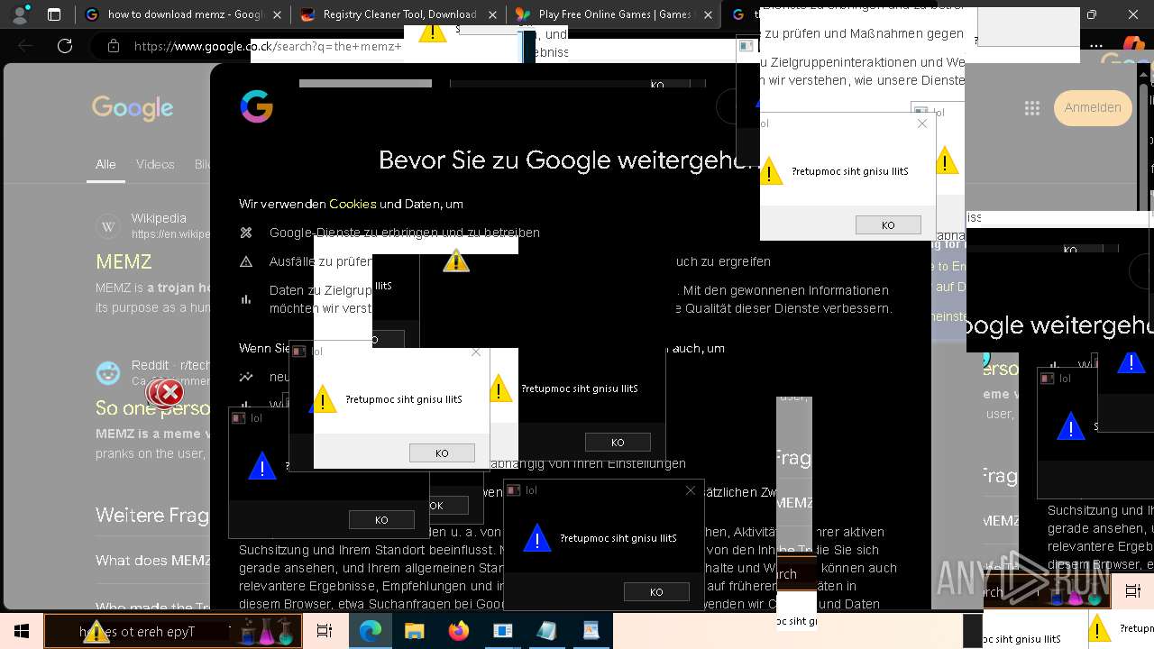Image resolution: width=1154 pixels, height=649 pixels.
Task: Click KO in the white center-left message box
Action: click(442, 452)
